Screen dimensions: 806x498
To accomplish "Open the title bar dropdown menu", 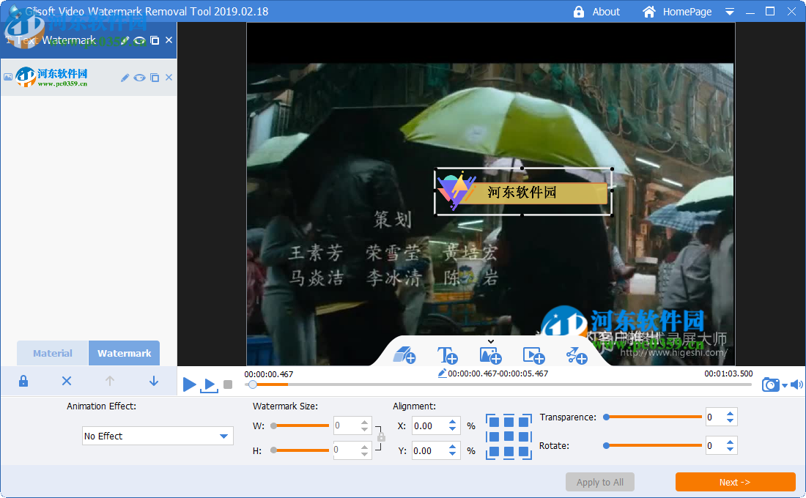I will pos(728,12).
